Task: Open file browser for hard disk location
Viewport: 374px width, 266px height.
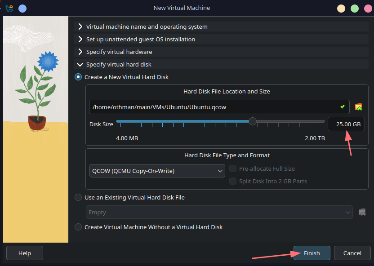Action: 358,107
